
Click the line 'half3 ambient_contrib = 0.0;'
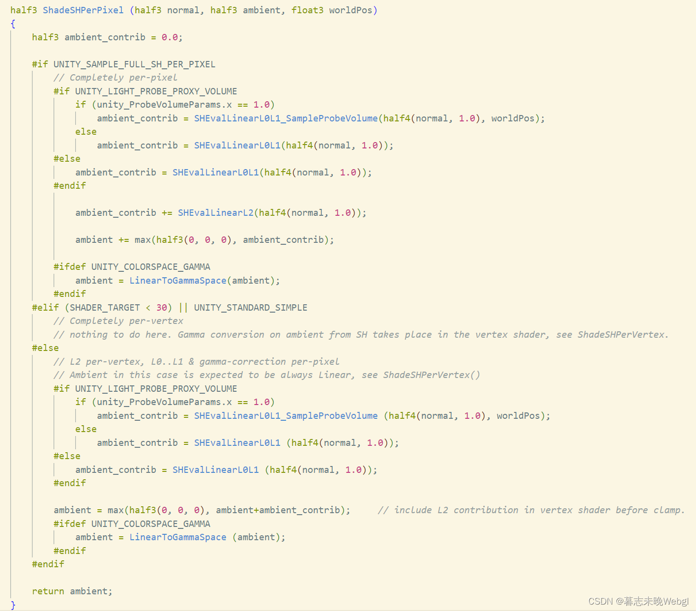pos(107,37)
